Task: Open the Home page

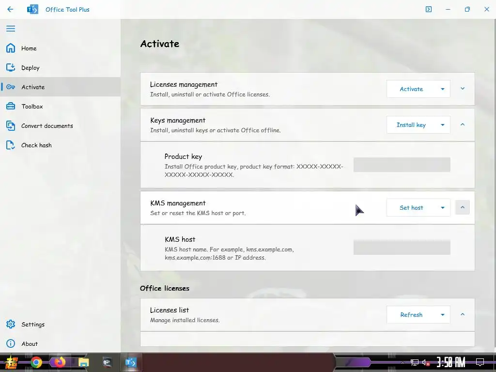Action: (29, 48)
